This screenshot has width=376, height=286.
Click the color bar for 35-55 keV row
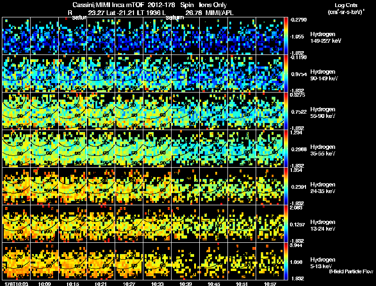tap(286, 149)
